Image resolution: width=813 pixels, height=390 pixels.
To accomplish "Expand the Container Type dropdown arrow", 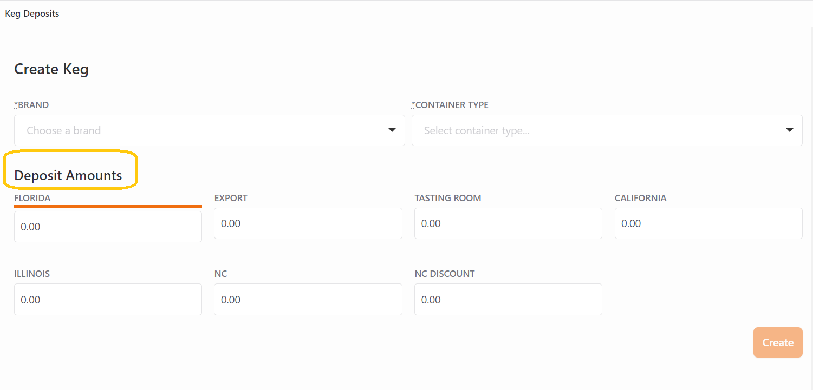I will coord(790,130).
